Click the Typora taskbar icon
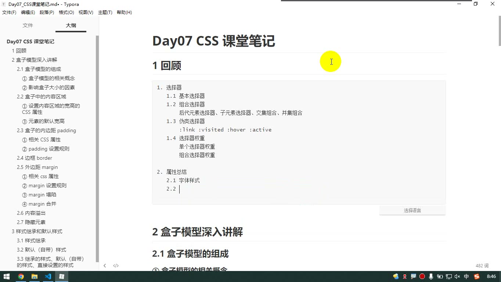This screenshot has height=282, width=501. 62,276
